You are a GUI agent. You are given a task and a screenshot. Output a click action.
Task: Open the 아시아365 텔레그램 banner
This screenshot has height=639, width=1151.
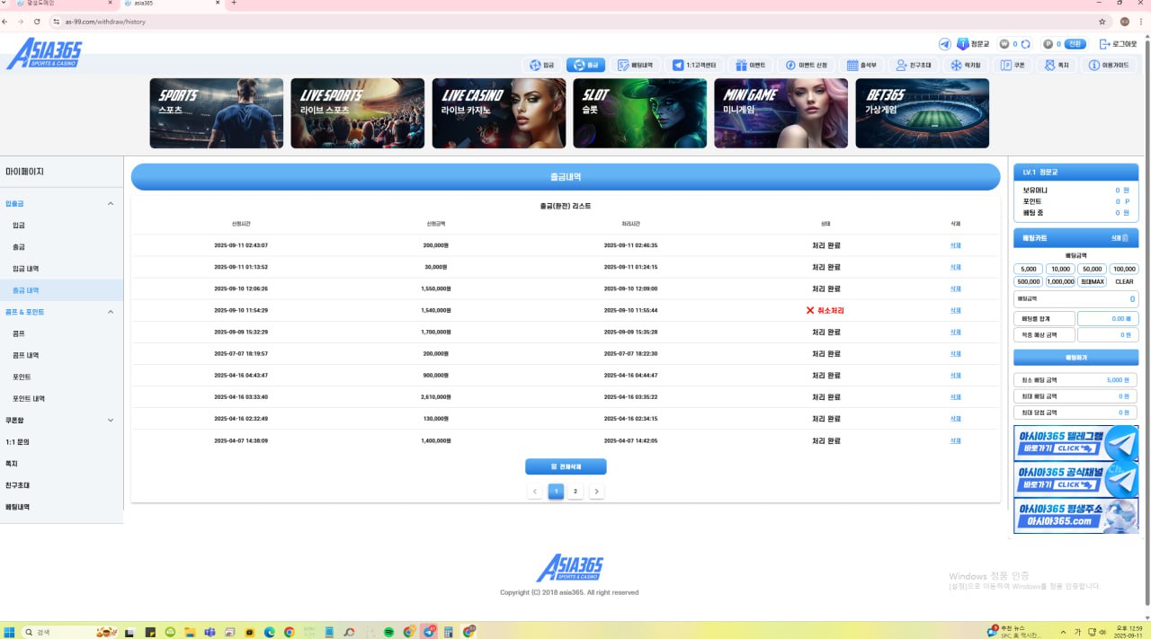tap(1075, 442)
